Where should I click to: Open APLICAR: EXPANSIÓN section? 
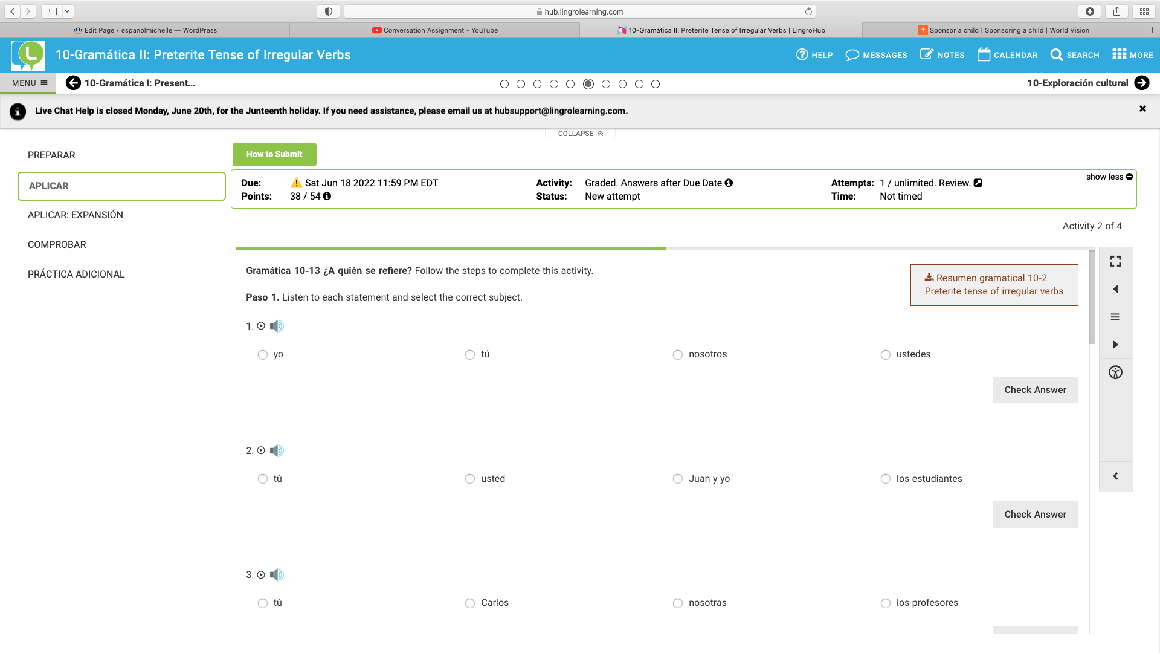[76, 215]
